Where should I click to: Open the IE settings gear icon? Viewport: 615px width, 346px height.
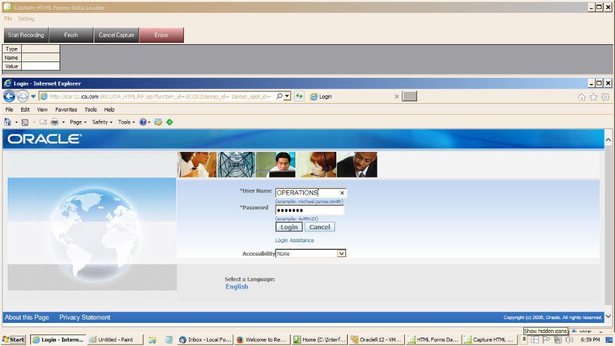(x=605, y=97)
